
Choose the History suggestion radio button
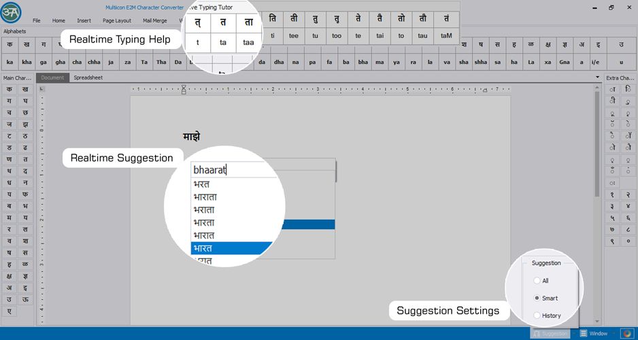click(x=537, y=316)
